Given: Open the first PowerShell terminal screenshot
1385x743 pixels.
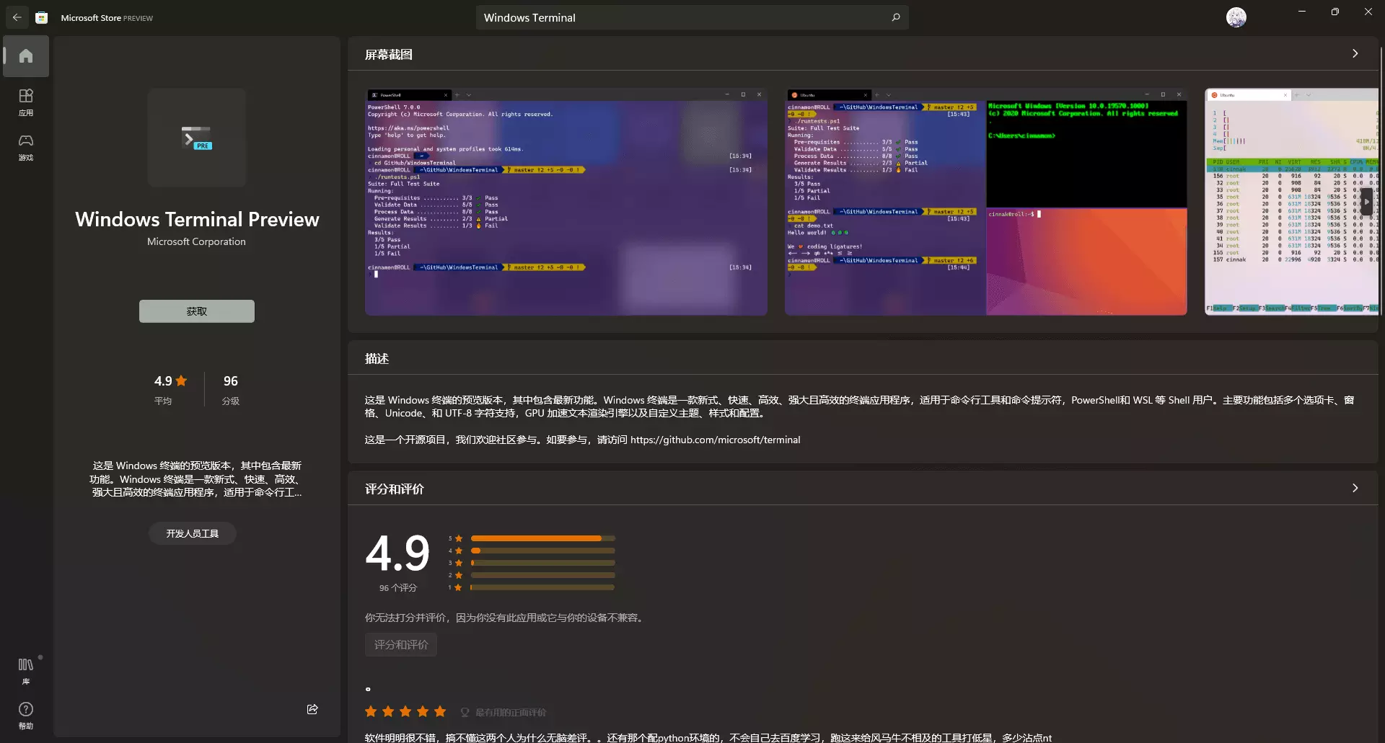Looking at the screenshot, I should point(566,202).
